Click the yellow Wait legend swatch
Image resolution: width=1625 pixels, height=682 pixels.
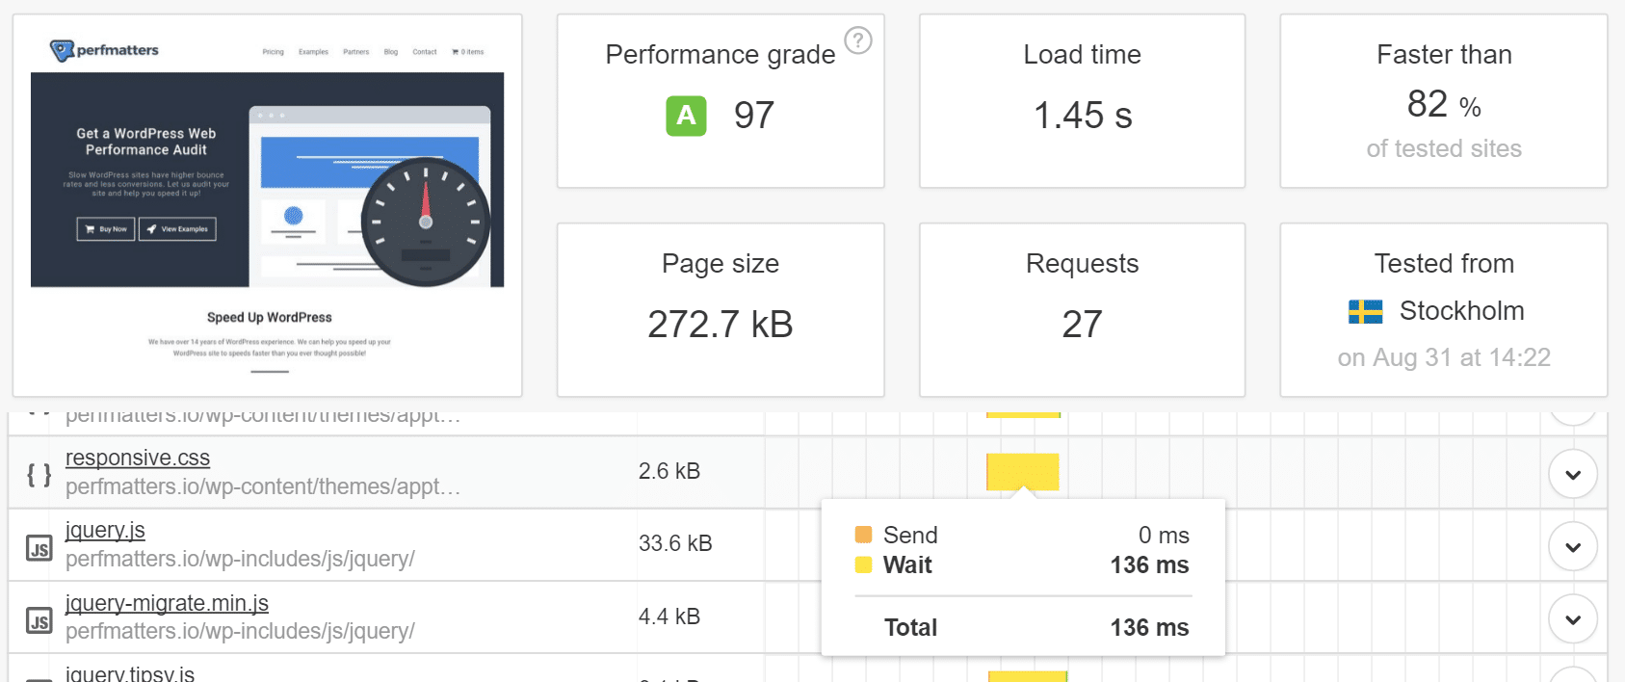pyautogui.click(x=863, y=565)
